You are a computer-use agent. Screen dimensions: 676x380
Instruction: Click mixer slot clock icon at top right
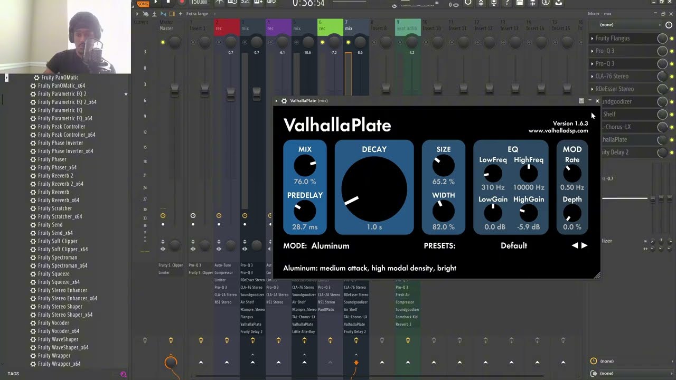click(x=669, y=25)
